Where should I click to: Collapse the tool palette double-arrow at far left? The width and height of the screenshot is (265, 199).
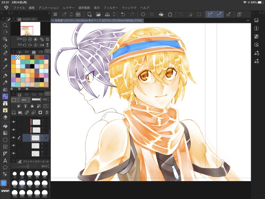2,13
